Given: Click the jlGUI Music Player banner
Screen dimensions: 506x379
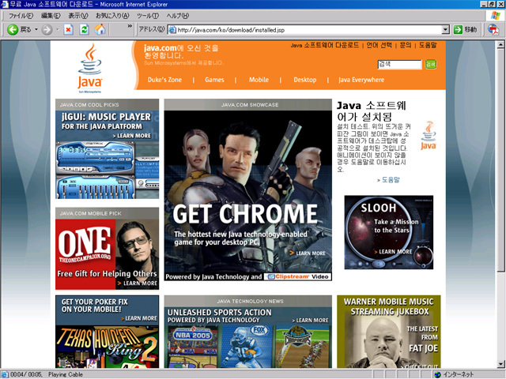Looking at the screenshot, I should [108, 155].
